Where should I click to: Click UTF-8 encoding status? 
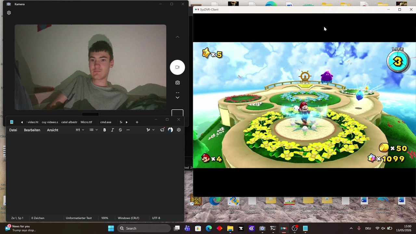click(x=156, y=218)
